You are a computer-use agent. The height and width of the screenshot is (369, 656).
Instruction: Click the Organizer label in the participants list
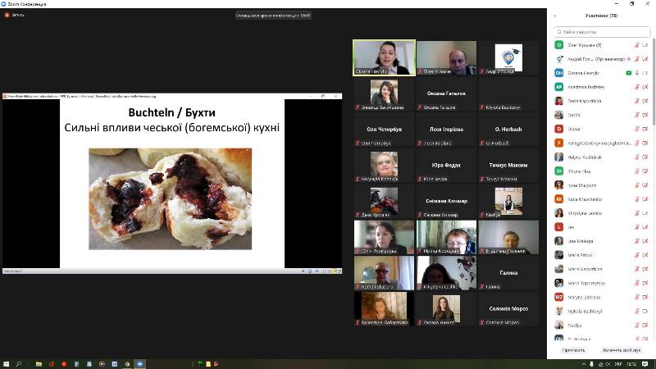coord(611,59)
